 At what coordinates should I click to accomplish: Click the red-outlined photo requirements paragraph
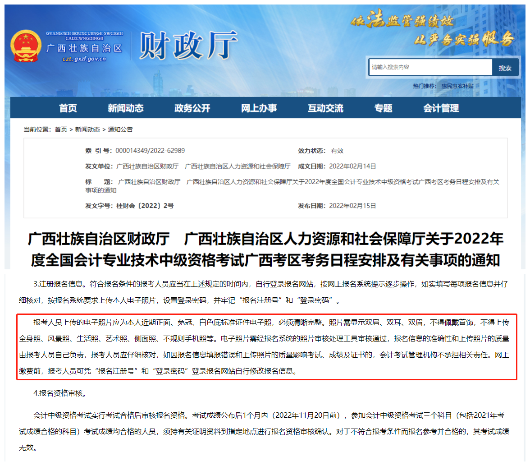[266, 347]
